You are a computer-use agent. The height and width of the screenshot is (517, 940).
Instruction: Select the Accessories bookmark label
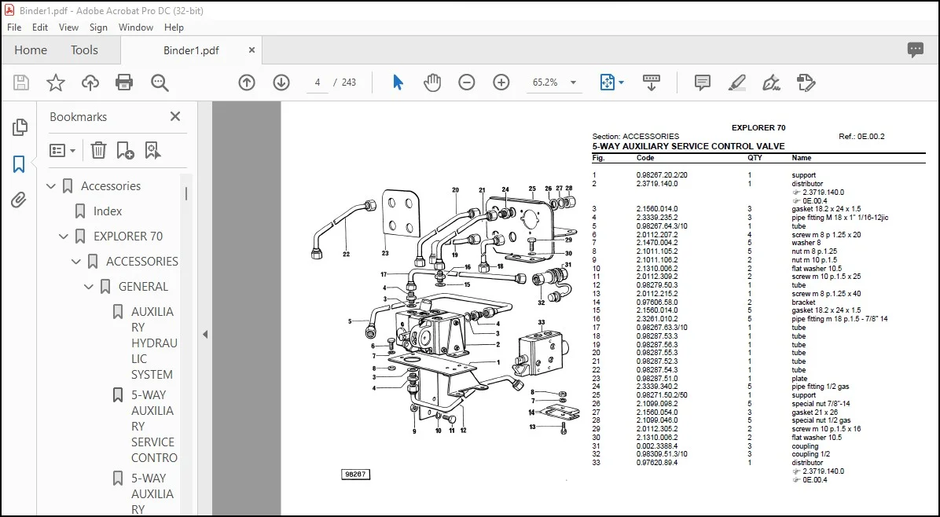(111, 186)
